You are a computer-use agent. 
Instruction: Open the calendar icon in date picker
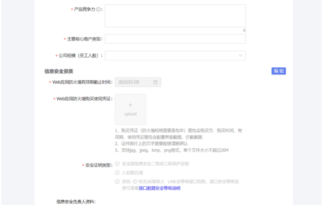[x=156, y=82]
